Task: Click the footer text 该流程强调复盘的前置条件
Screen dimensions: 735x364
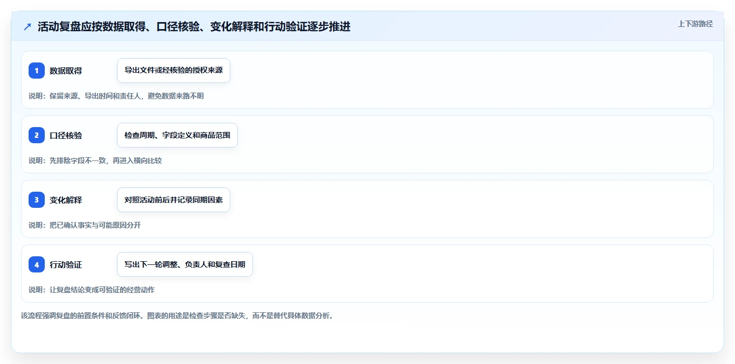Action: point(177,316)
